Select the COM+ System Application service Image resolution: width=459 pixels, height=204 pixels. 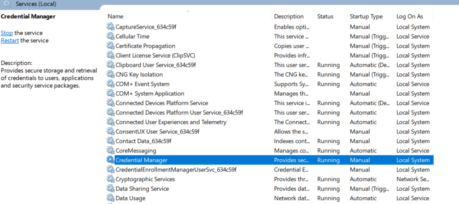[x=150, y=93]
